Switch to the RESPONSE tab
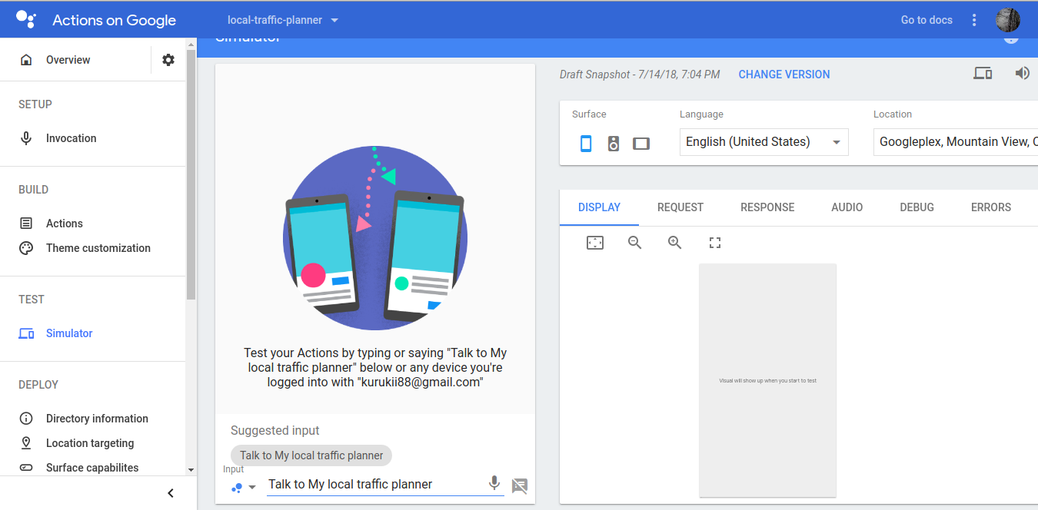The height and width of the screenshot is (510, 1038). coord(767,207)
